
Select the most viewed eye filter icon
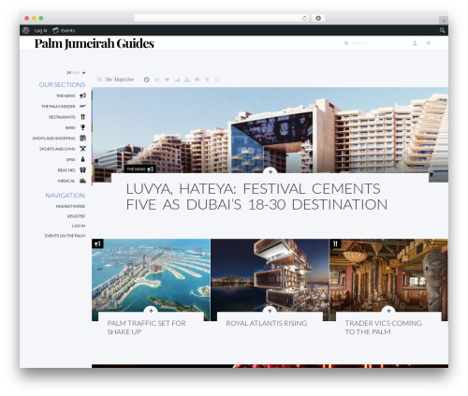157,80
